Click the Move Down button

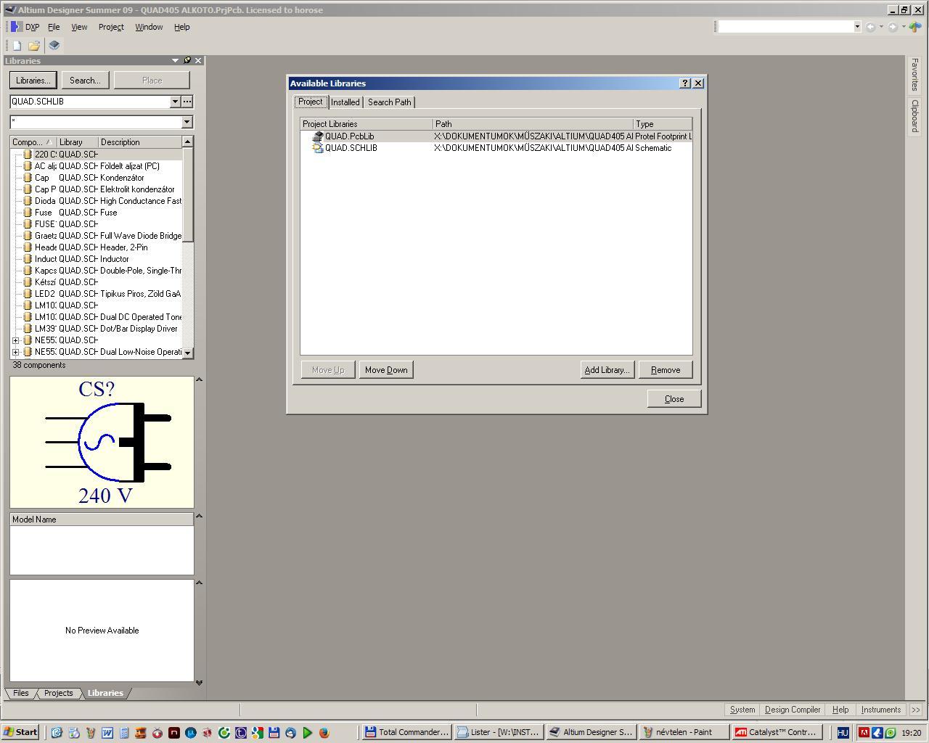(386, 370)
